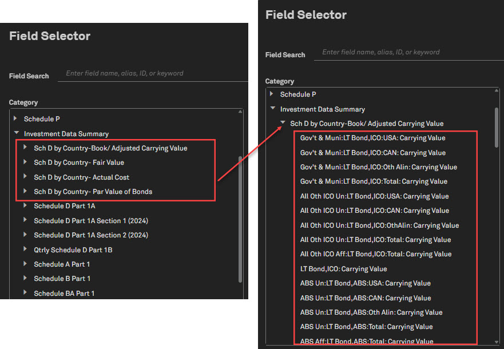This screenshot has height=349, width=504.
Task: Select ABS Un LT Bond ABS:USA Carrying Value
Action: pos(365,283)
